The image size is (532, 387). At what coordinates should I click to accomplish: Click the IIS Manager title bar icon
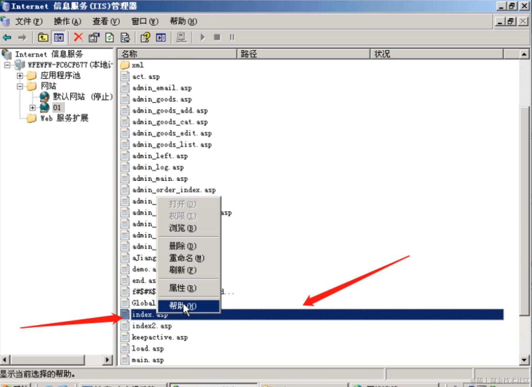click(x=5, y=6)
